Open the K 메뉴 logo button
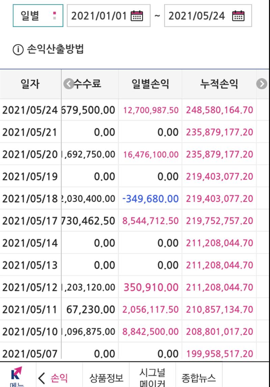 point(17,376)
